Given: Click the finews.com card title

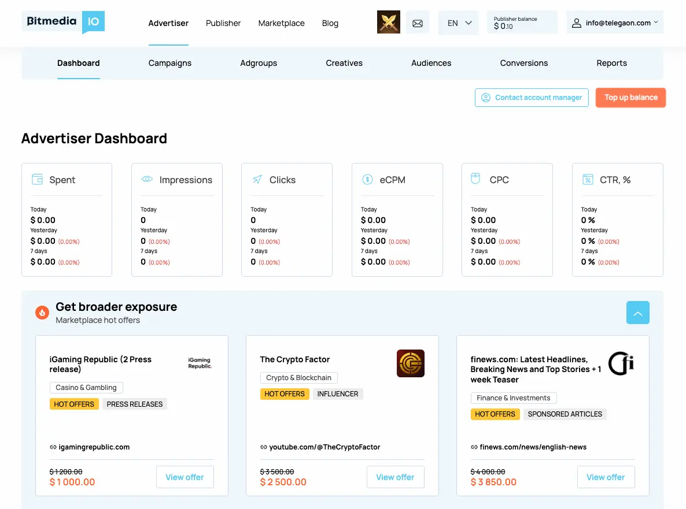Looking at the screenshot, I should click(536, 369).
